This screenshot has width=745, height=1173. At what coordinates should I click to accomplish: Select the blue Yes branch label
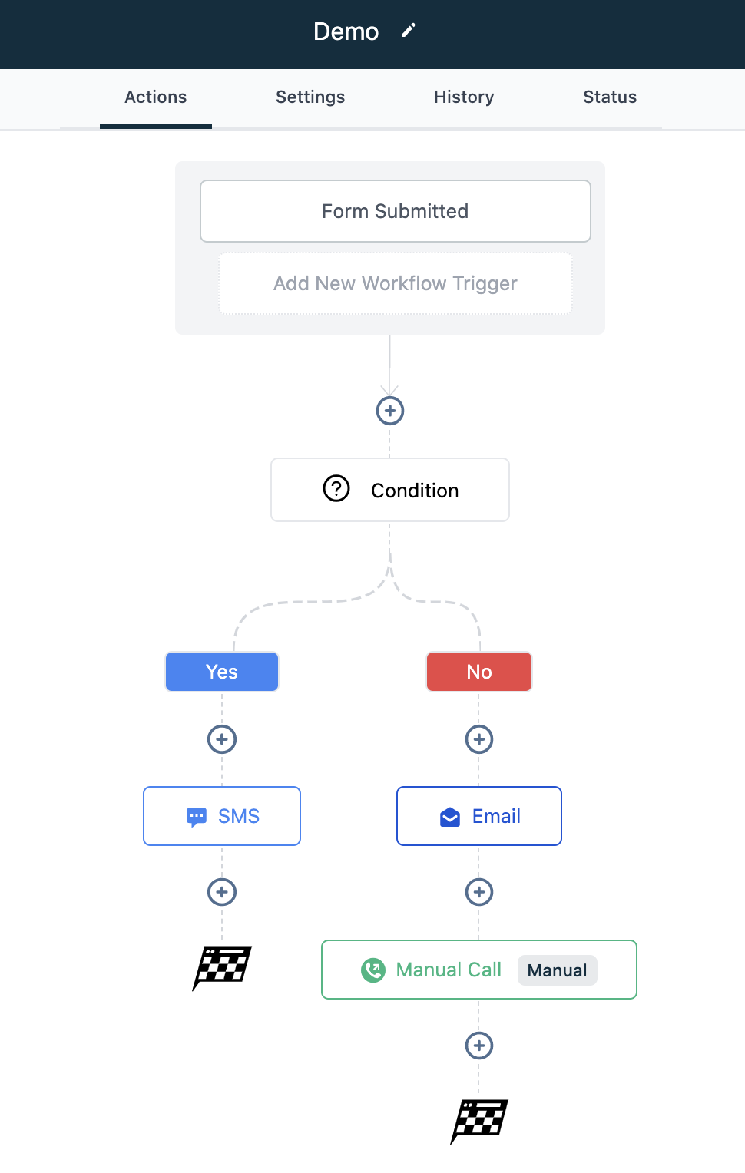[x=222, y=672]
